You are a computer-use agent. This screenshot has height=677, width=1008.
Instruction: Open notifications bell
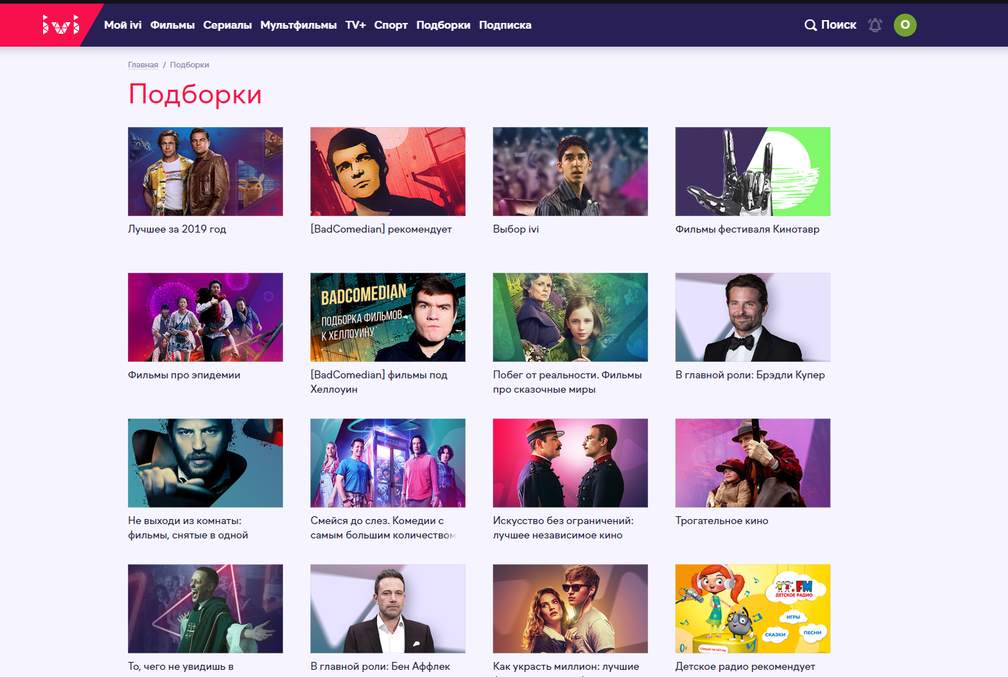(875, 25)
